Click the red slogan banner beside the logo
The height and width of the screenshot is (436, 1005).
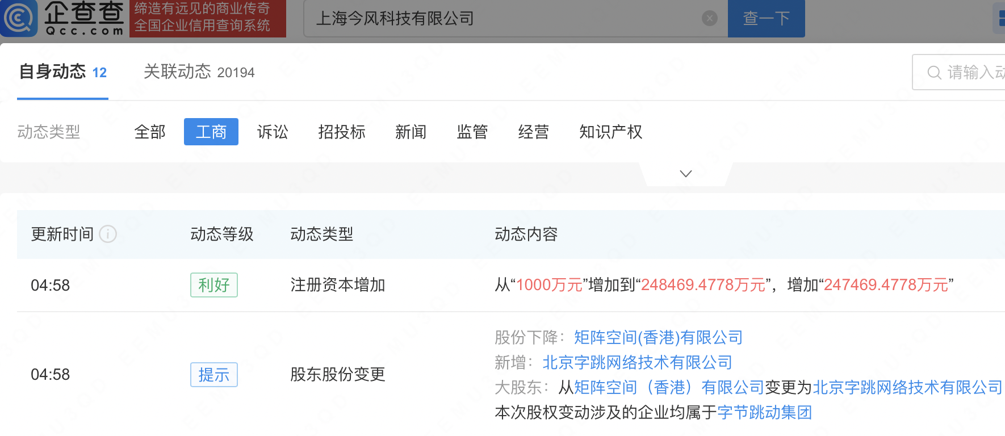pyautogui.click(x=208, y=18)
